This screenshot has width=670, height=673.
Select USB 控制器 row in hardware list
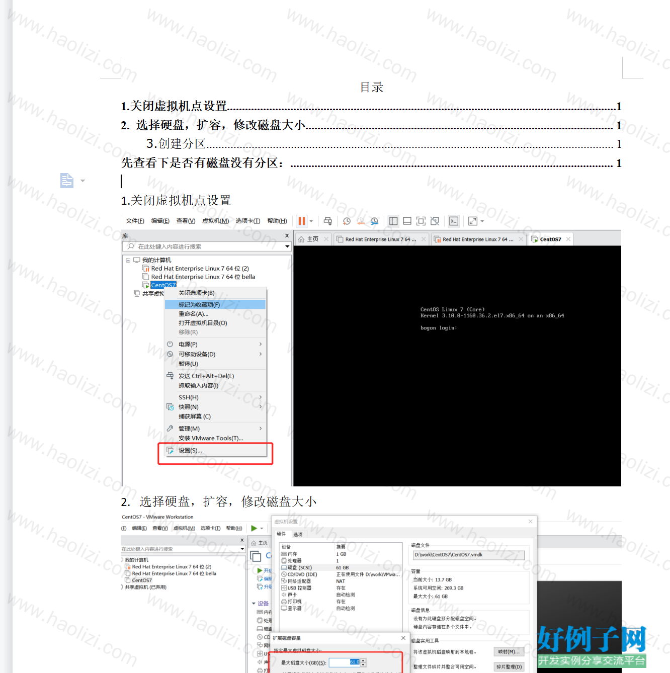point(341,588)
